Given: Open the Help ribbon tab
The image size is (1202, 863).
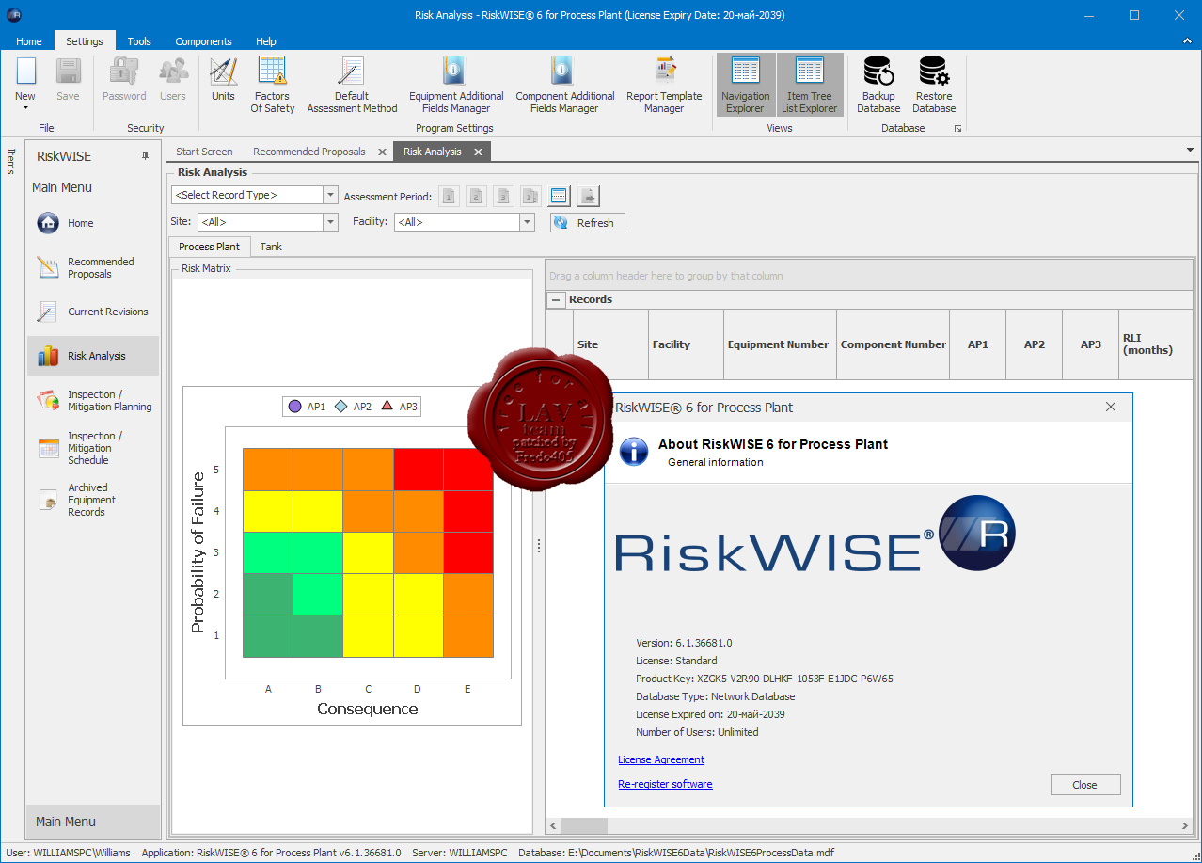Looking at the screenshot, I should [x=266, y=41].
